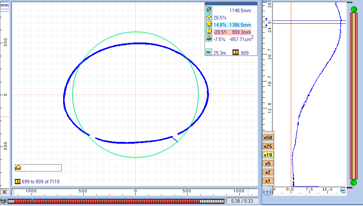Click the 0:38 / 5:33 time readout

242,201
